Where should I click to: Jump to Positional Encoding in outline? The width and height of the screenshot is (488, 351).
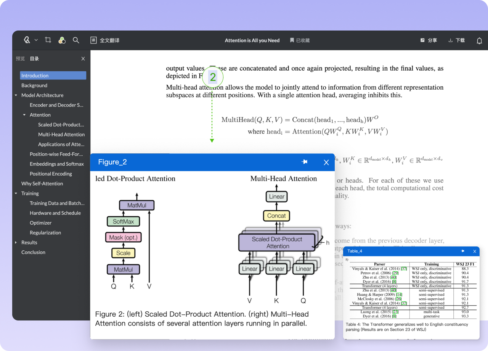click(51, 174)
